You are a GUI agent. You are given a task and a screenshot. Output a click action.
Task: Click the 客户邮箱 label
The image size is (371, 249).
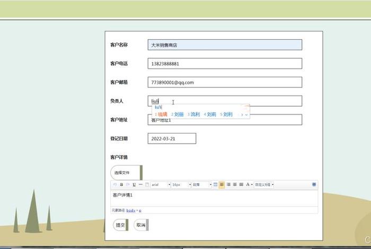(x=119, y=82)
